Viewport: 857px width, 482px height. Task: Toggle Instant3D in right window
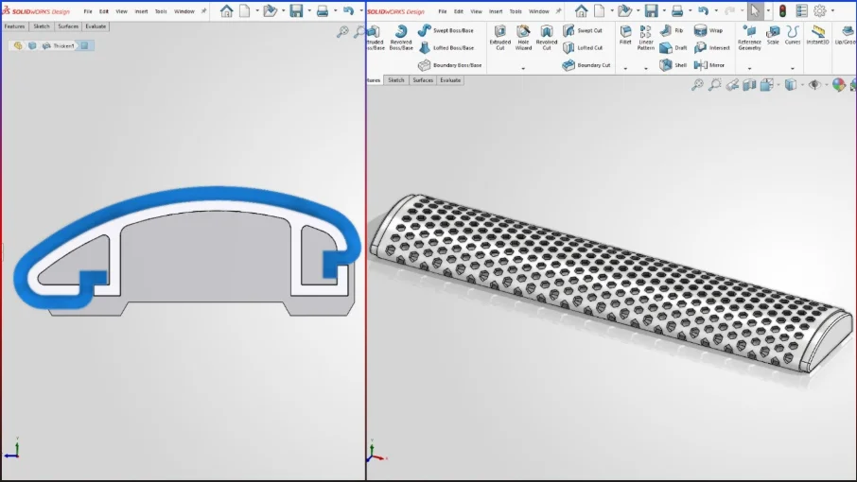pos(817,35)
